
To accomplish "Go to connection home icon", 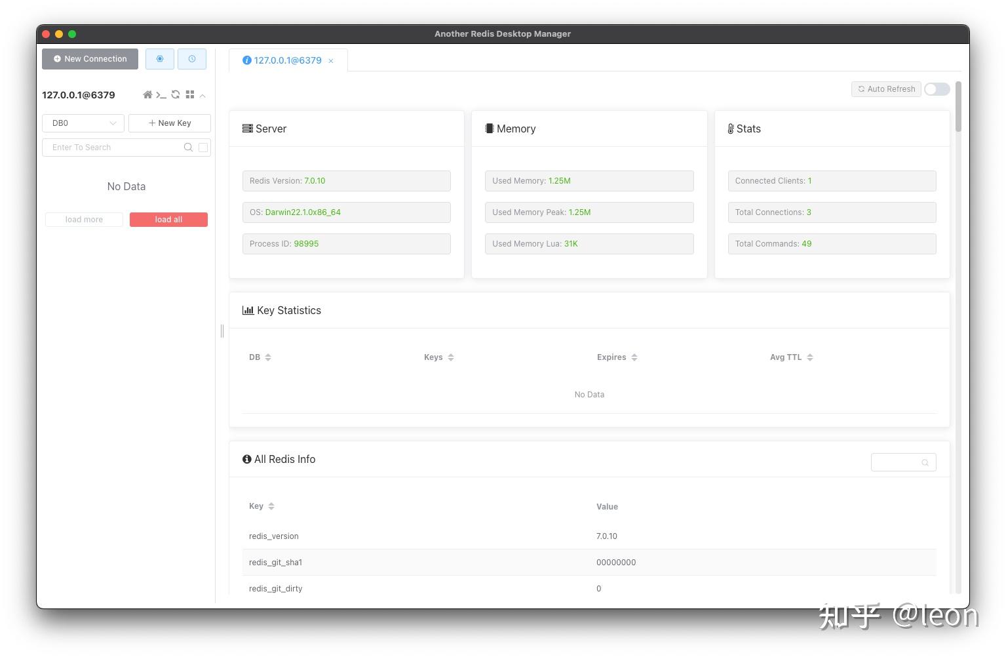I will [147, 95].
